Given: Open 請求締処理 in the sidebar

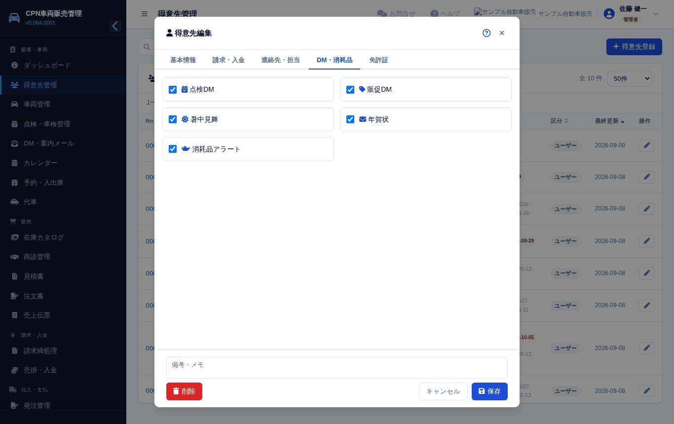Looking at the screenshot, I should (x=63, y=351).
